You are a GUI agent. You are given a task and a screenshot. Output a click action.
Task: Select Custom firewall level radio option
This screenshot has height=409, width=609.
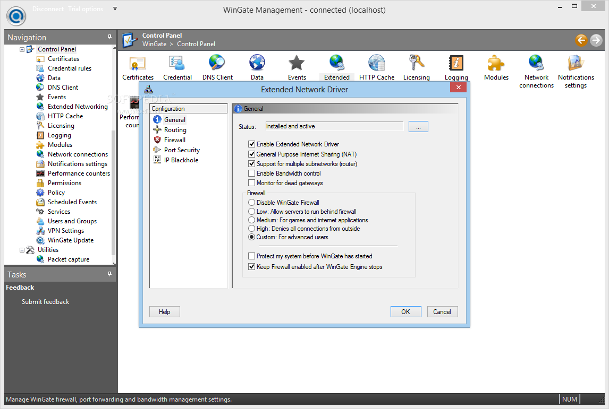pyautogui.click(x=252, y=237)
